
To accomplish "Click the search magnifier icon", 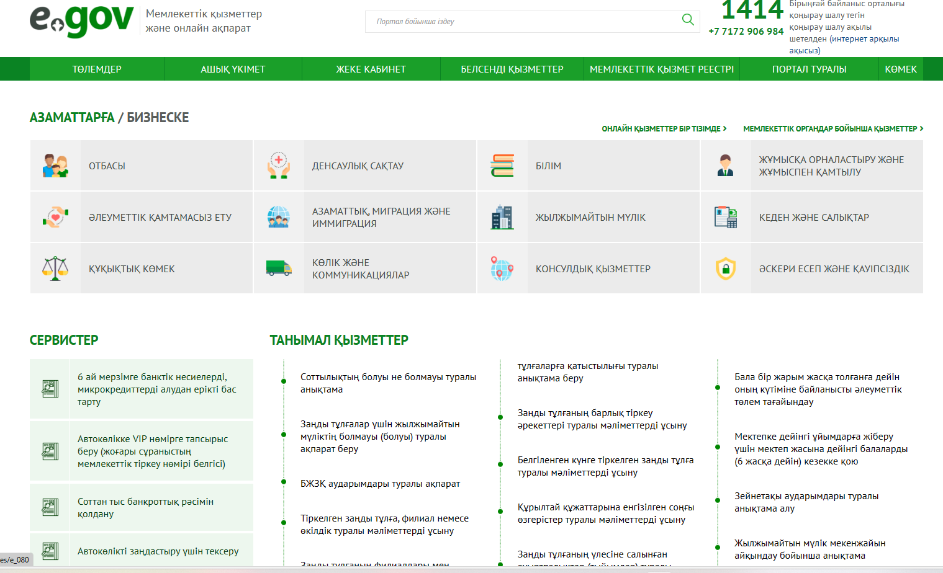I will click(688, 20).
